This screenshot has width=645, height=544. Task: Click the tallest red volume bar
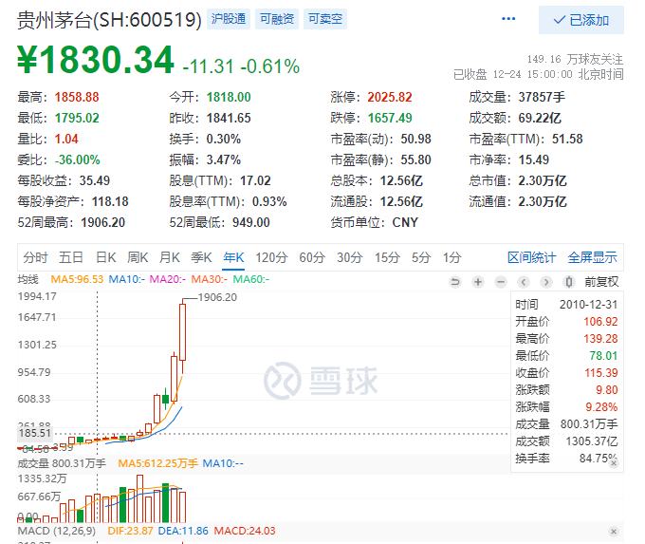click(x=139, y=498)
